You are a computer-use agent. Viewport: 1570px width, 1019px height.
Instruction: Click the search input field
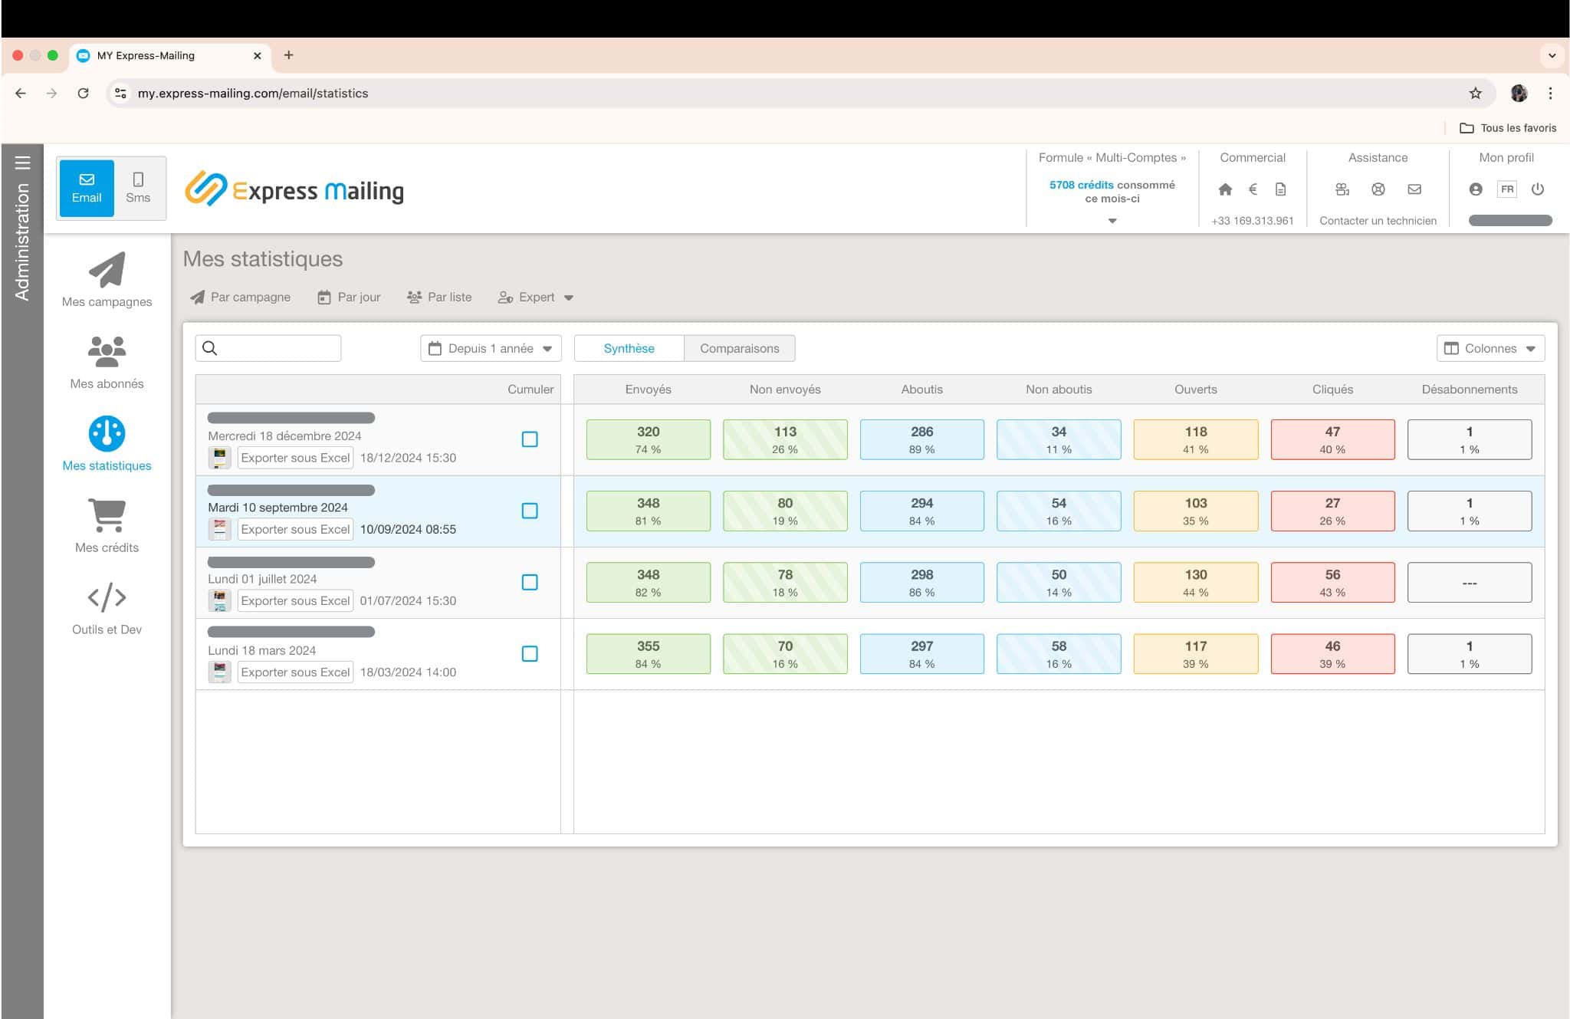[x=268, y=347]
